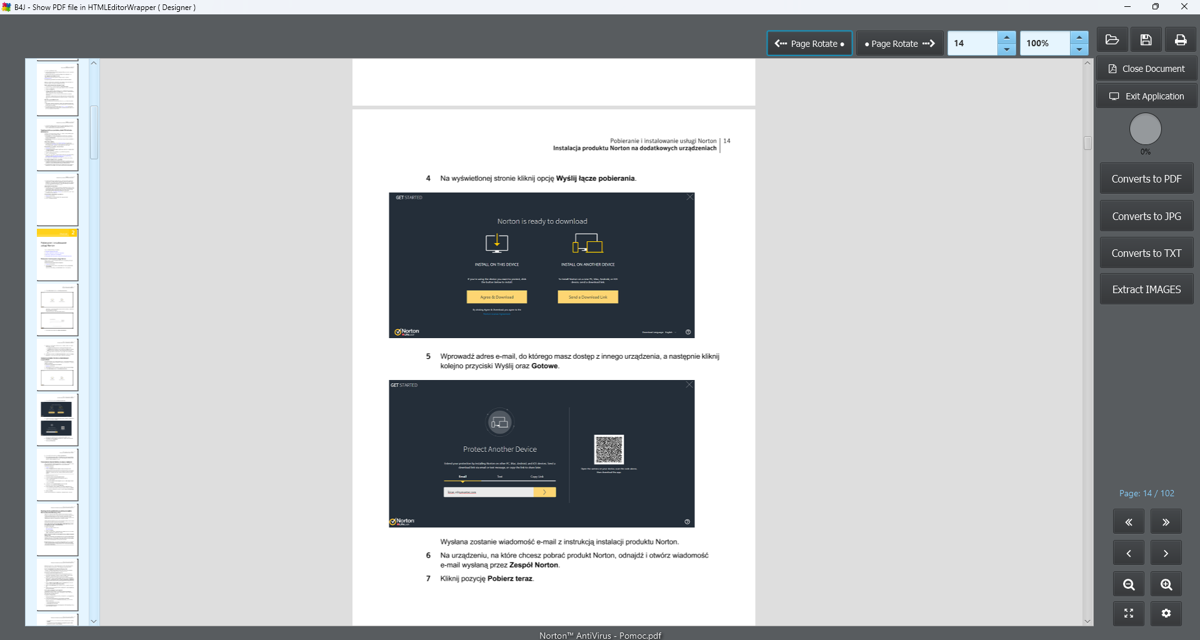Restore down the B4J window
The image size is (1200, 640).
coord(1156,7)
